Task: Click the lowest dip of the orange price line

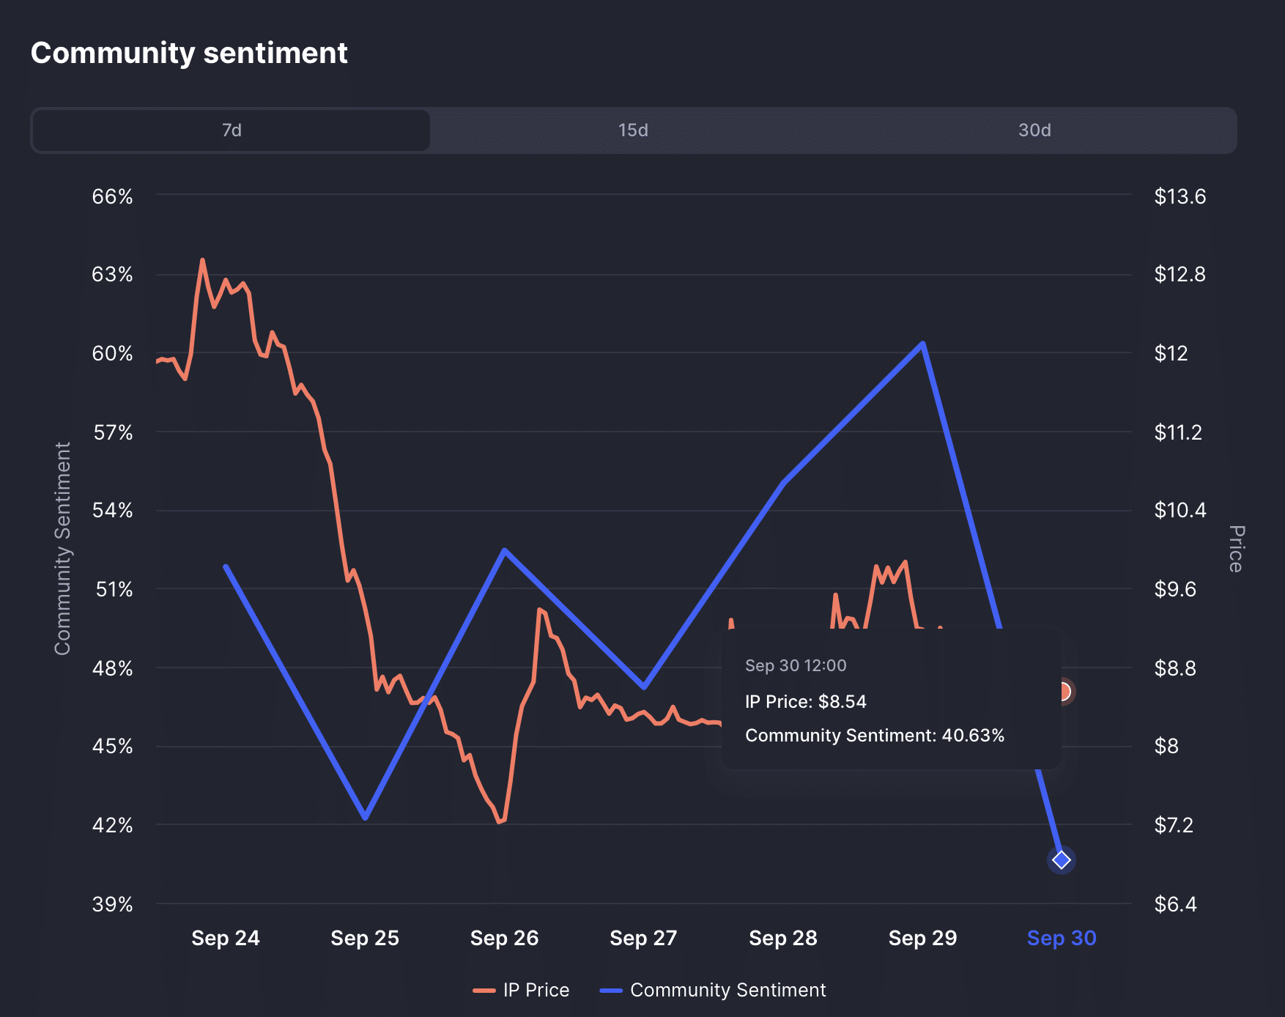Action: click(502, 822)
